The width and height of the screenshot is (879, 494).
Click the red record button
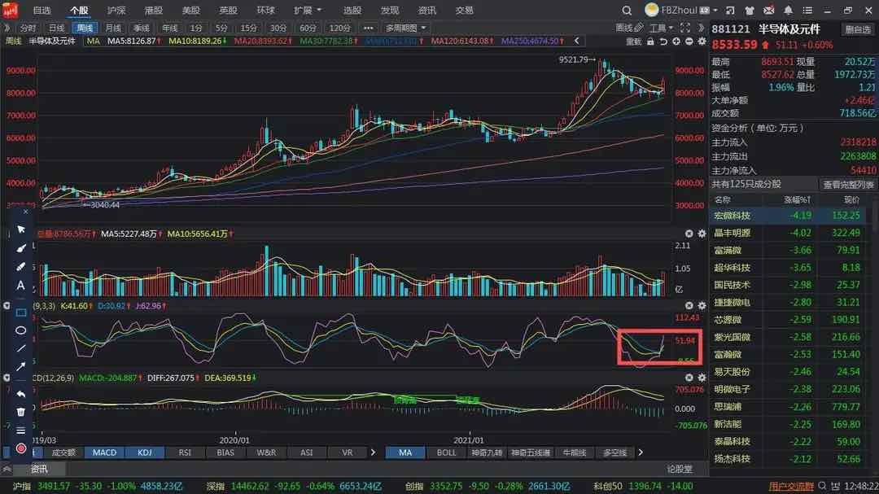(x=20, y=448)
